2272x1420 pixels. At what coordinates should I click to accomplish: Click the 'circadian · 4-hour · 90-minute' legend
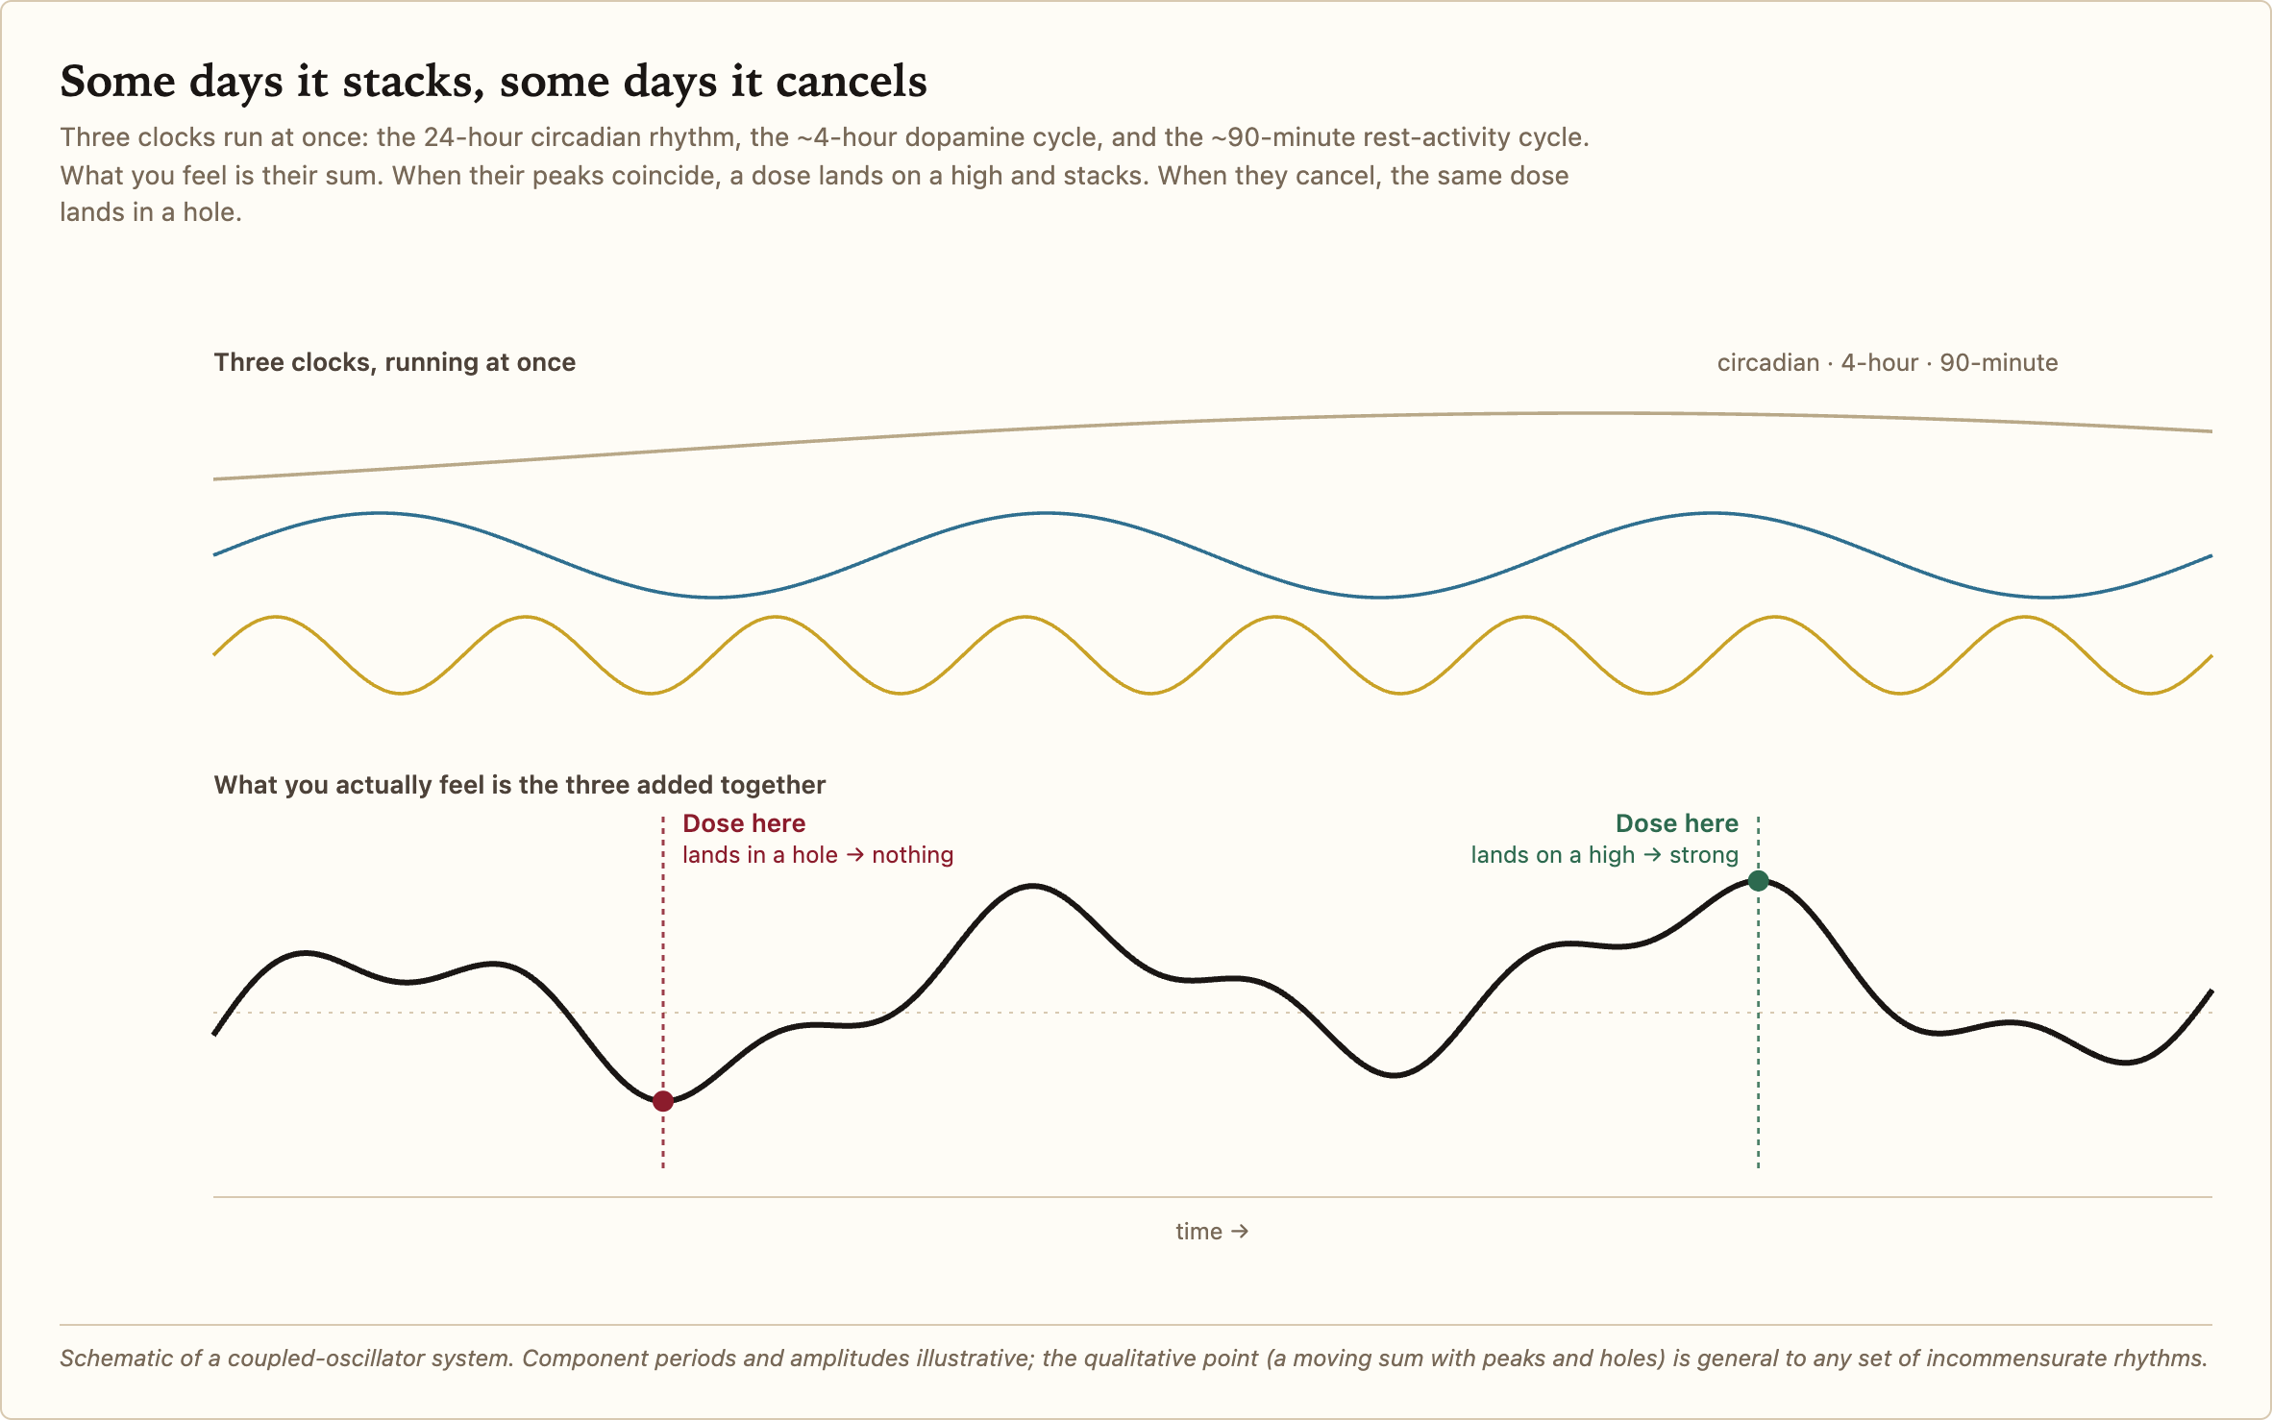point(1888,363)
